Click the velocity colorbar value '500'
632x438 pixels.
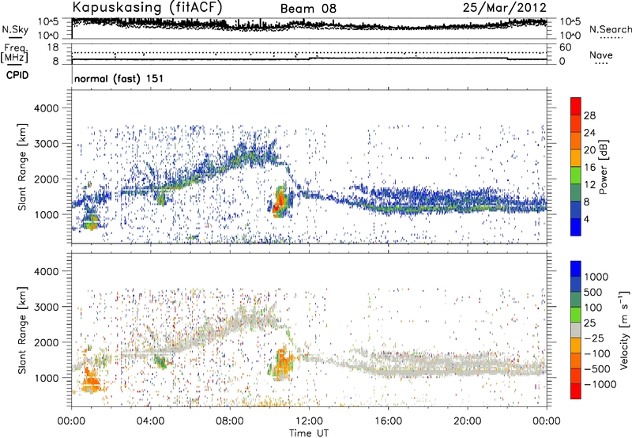click(x=593, y=292)
